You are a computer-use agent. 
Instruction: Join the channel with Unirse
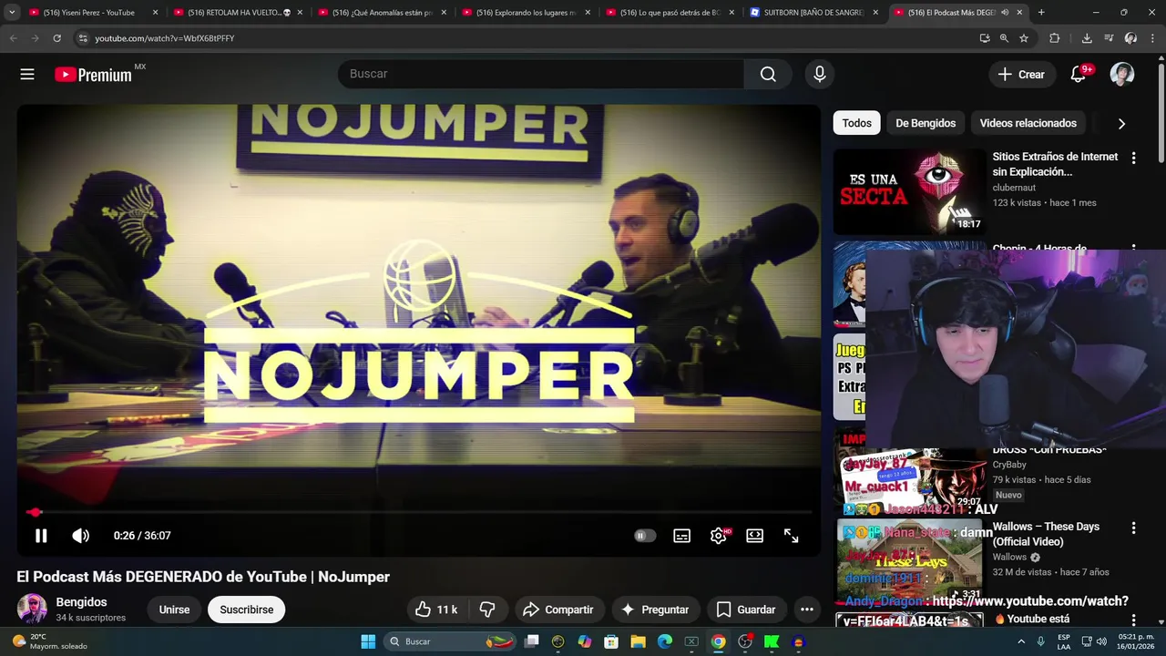174,610
